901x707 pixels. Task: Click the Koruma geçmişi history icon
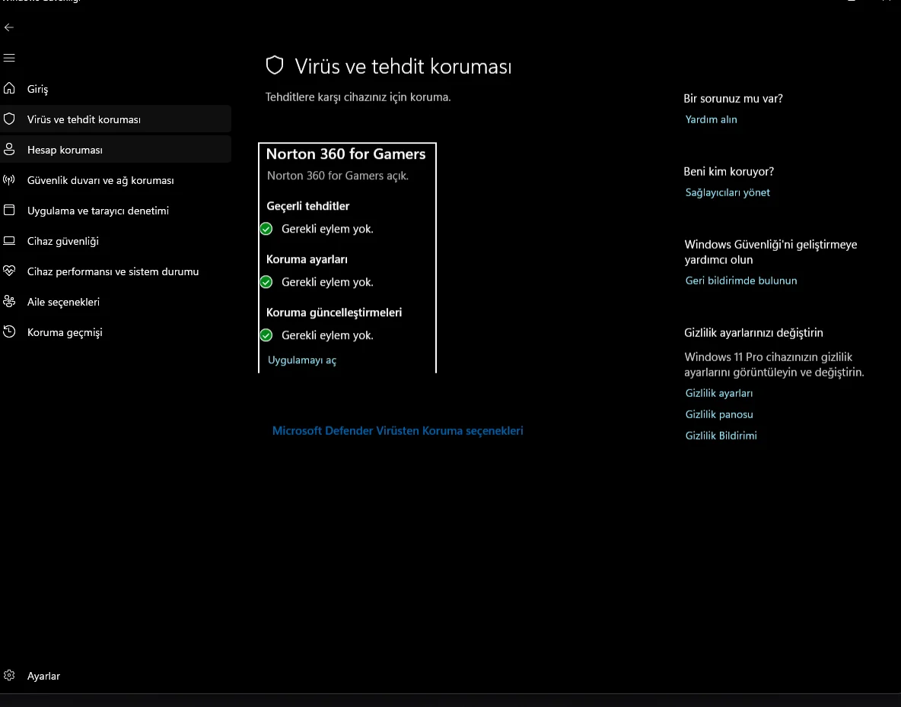click(9, 331)
